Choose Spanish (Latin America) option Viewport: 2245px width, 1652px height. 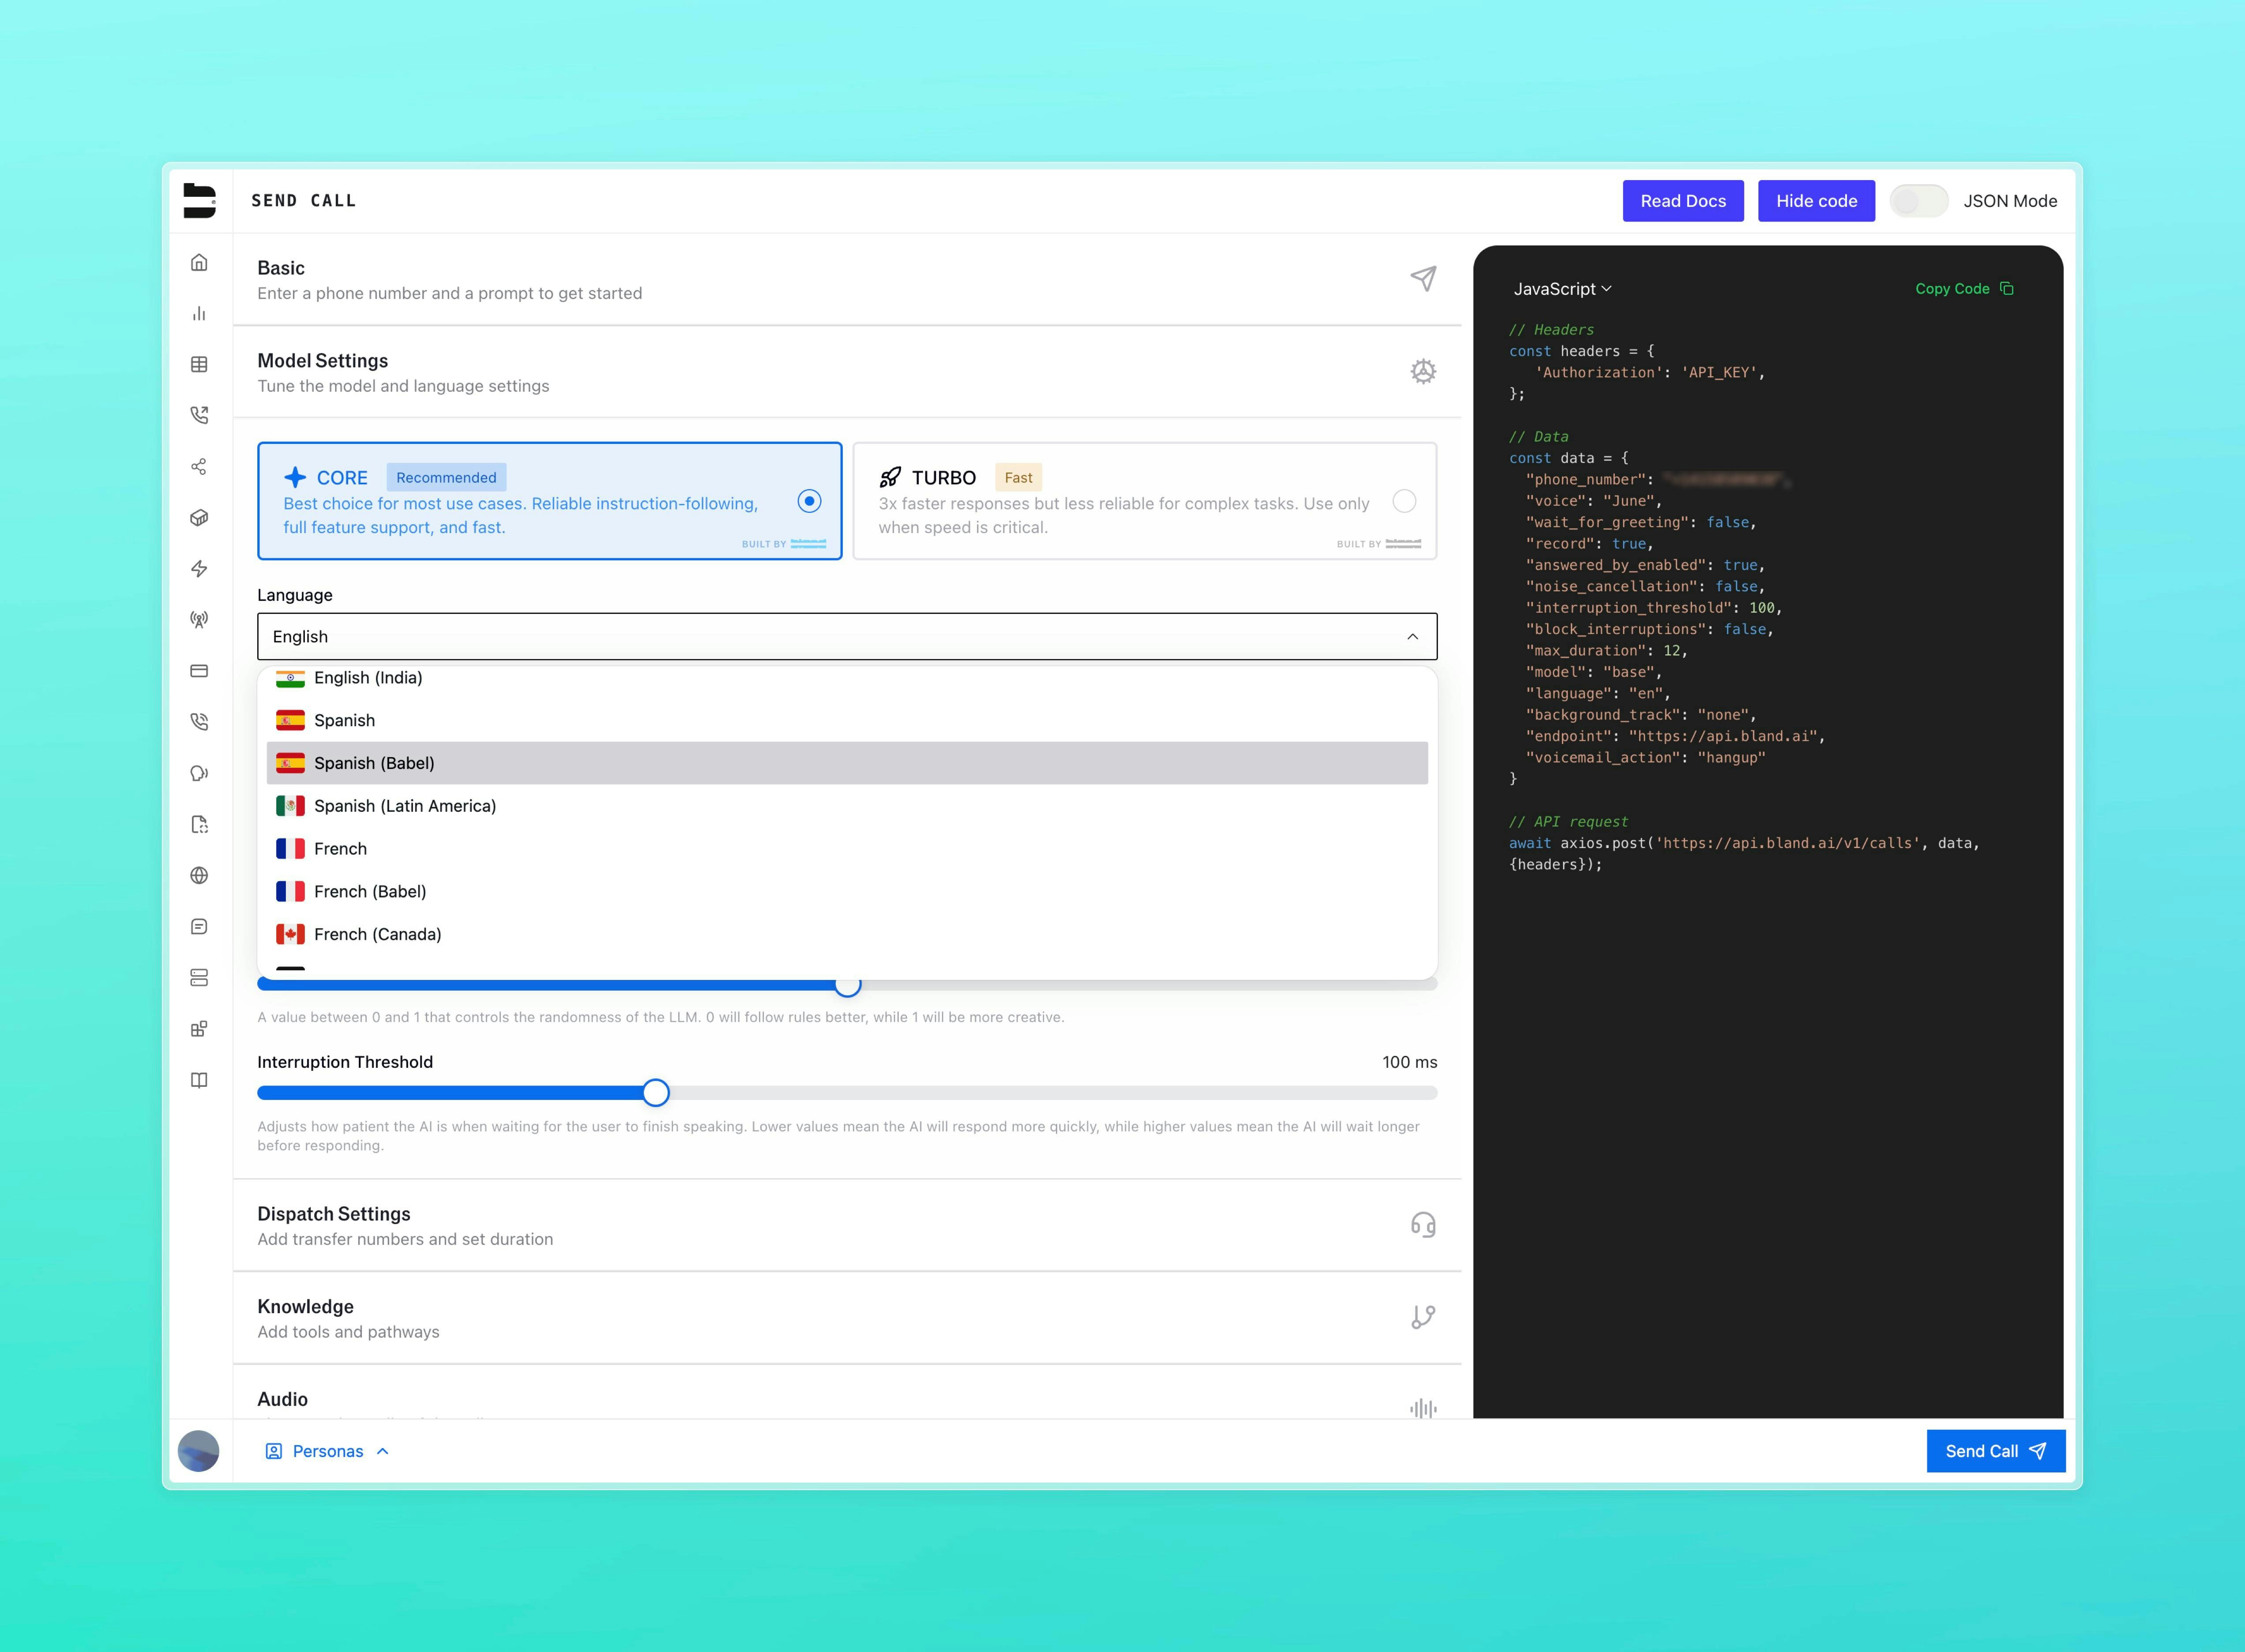click(847, 806)
